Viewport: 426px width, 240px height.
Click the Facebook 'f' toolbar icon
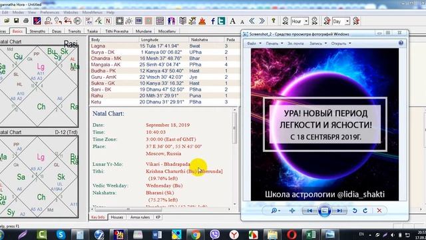[x=213, y=21]
